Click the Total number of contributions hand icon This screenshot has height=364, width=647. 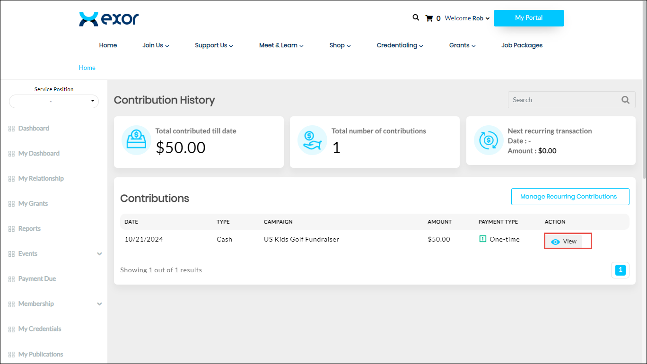[x=312, y=140]
